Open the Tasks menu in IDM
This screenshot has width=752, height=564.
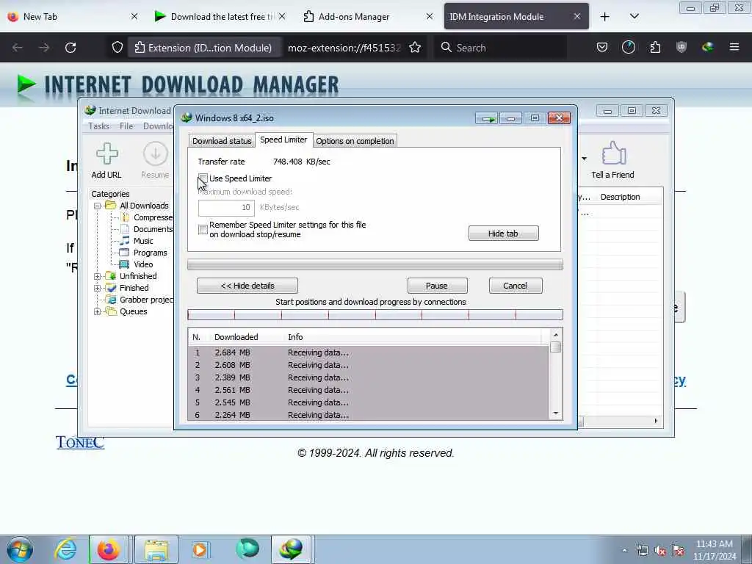pos(99,126)
